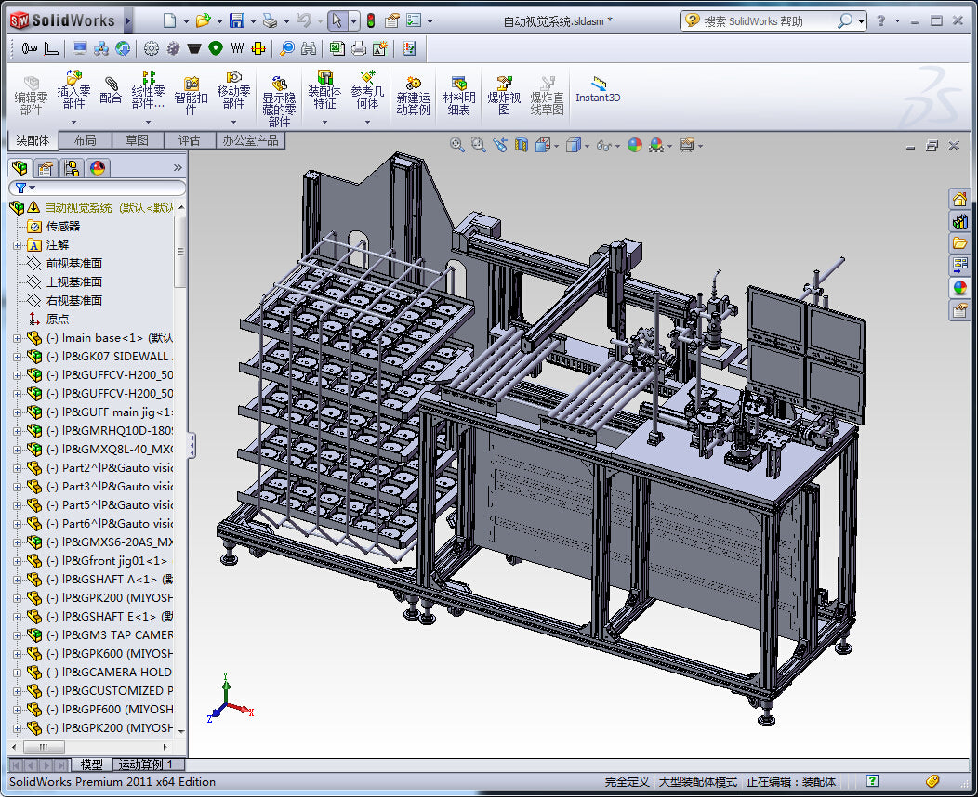Select the arrow cursor Select tool
The image size is (978, 797).
click(337, 20)
